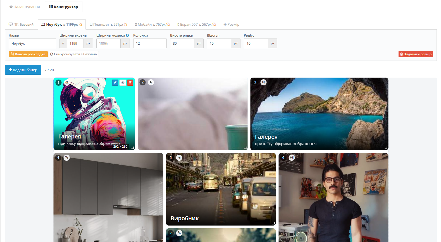The height and width of the screenshot is (242, 441).
Task: Click the 292 × 260 size label
Action: point(120,147)
